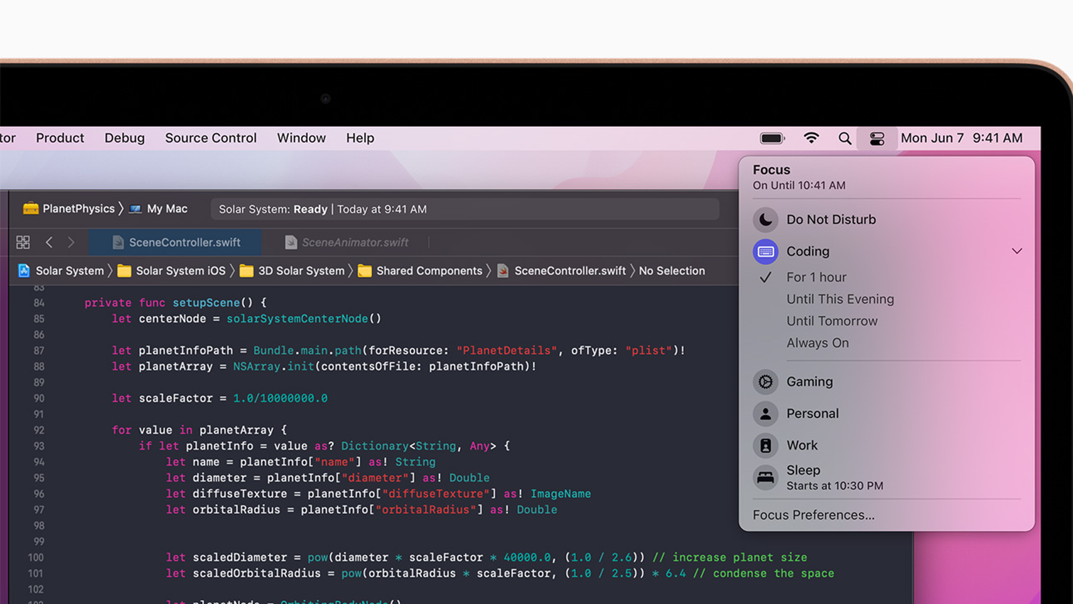Switch to SceneController.swift tab

[x=176, y=242]
